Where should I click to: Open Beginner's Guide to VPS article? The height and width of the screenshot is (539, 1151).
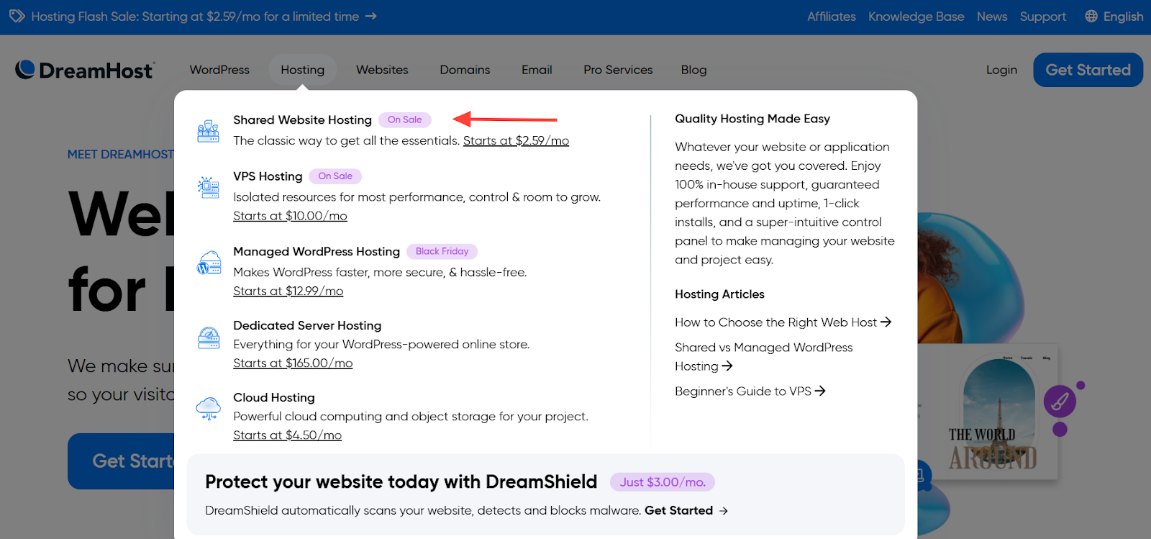(x=750, y=391)
